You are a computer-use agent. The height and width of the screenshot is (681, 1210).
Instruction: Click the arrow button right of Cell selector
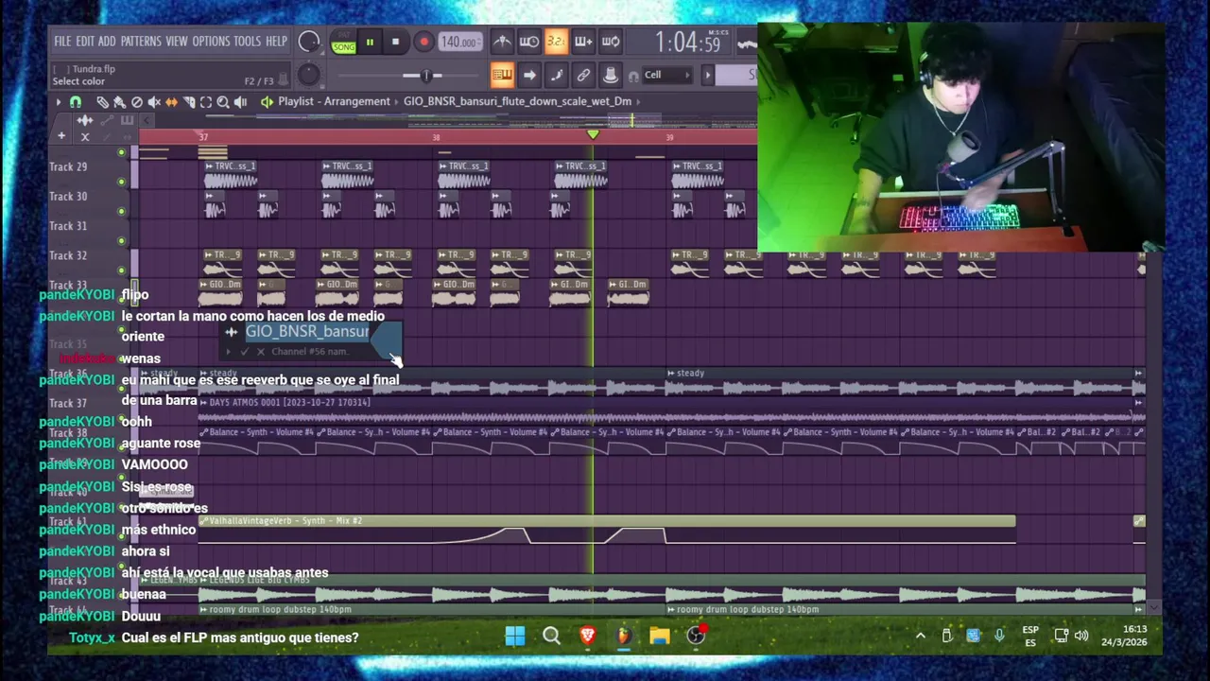[708, 75]
